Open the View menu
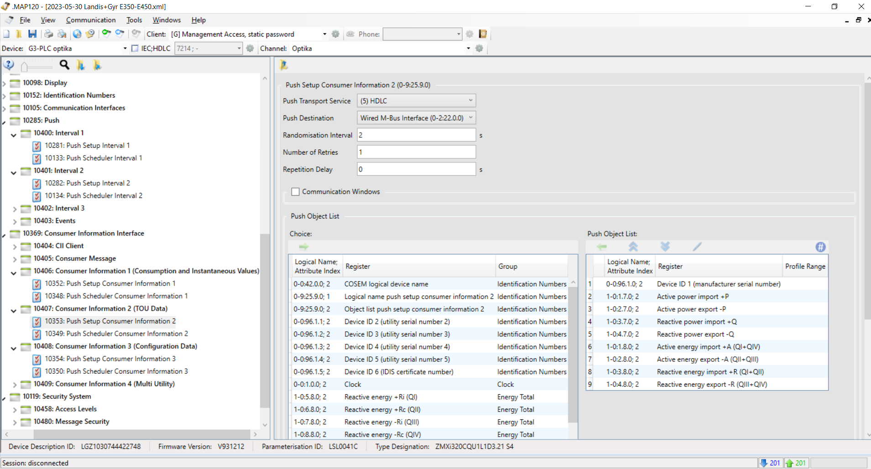This screenshot has height=469, width=871. [x=48, y=20]
